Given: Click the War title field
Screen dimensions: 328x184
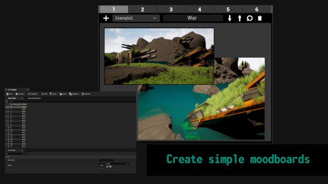Looking at the screenshot, I should pyautogui.click(x=192, y=18).
